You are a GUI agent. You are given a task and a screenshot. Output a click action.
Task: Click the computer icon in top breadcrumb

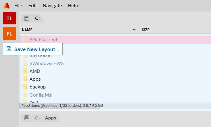[x=27, y=18]
